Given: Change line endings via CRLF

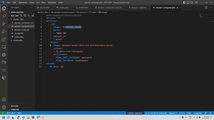Looking at the screenshot, I should pyautogui.click(x=189, y=113).
